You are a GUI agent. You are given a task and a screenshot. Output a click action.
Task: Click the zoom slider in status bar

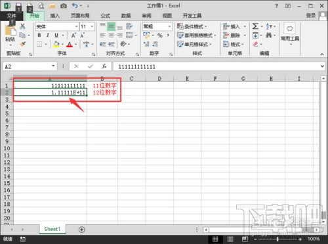click(x=277, y=239)
